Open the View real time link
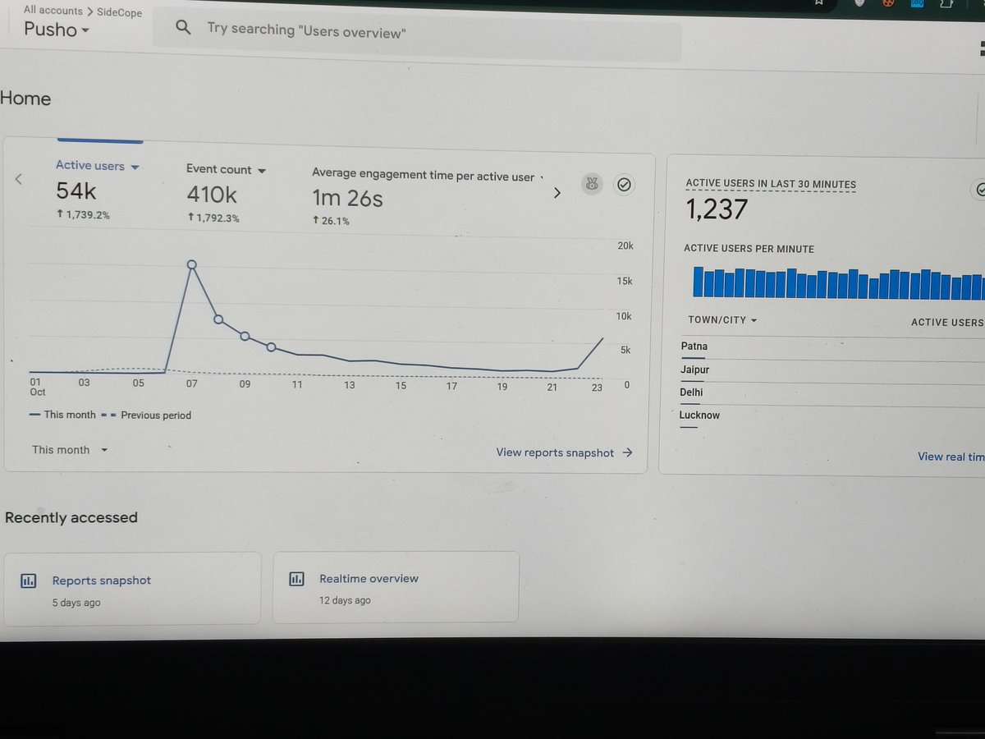The image size is (985, 739). coord(951,457)
